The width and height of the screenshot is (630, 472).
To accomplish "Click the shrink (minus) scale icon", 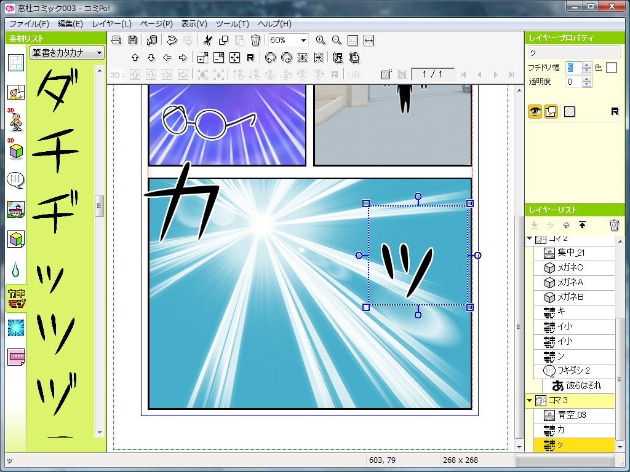I will 218,58.
